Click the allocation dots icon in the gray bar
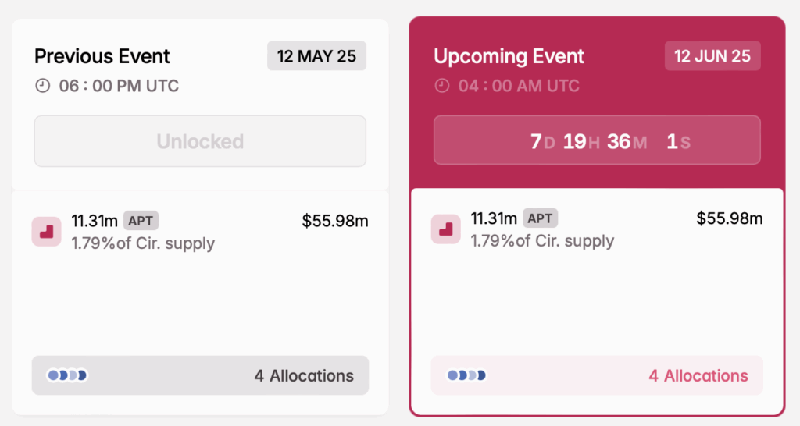The image size is (800, 426). (67, 375)
